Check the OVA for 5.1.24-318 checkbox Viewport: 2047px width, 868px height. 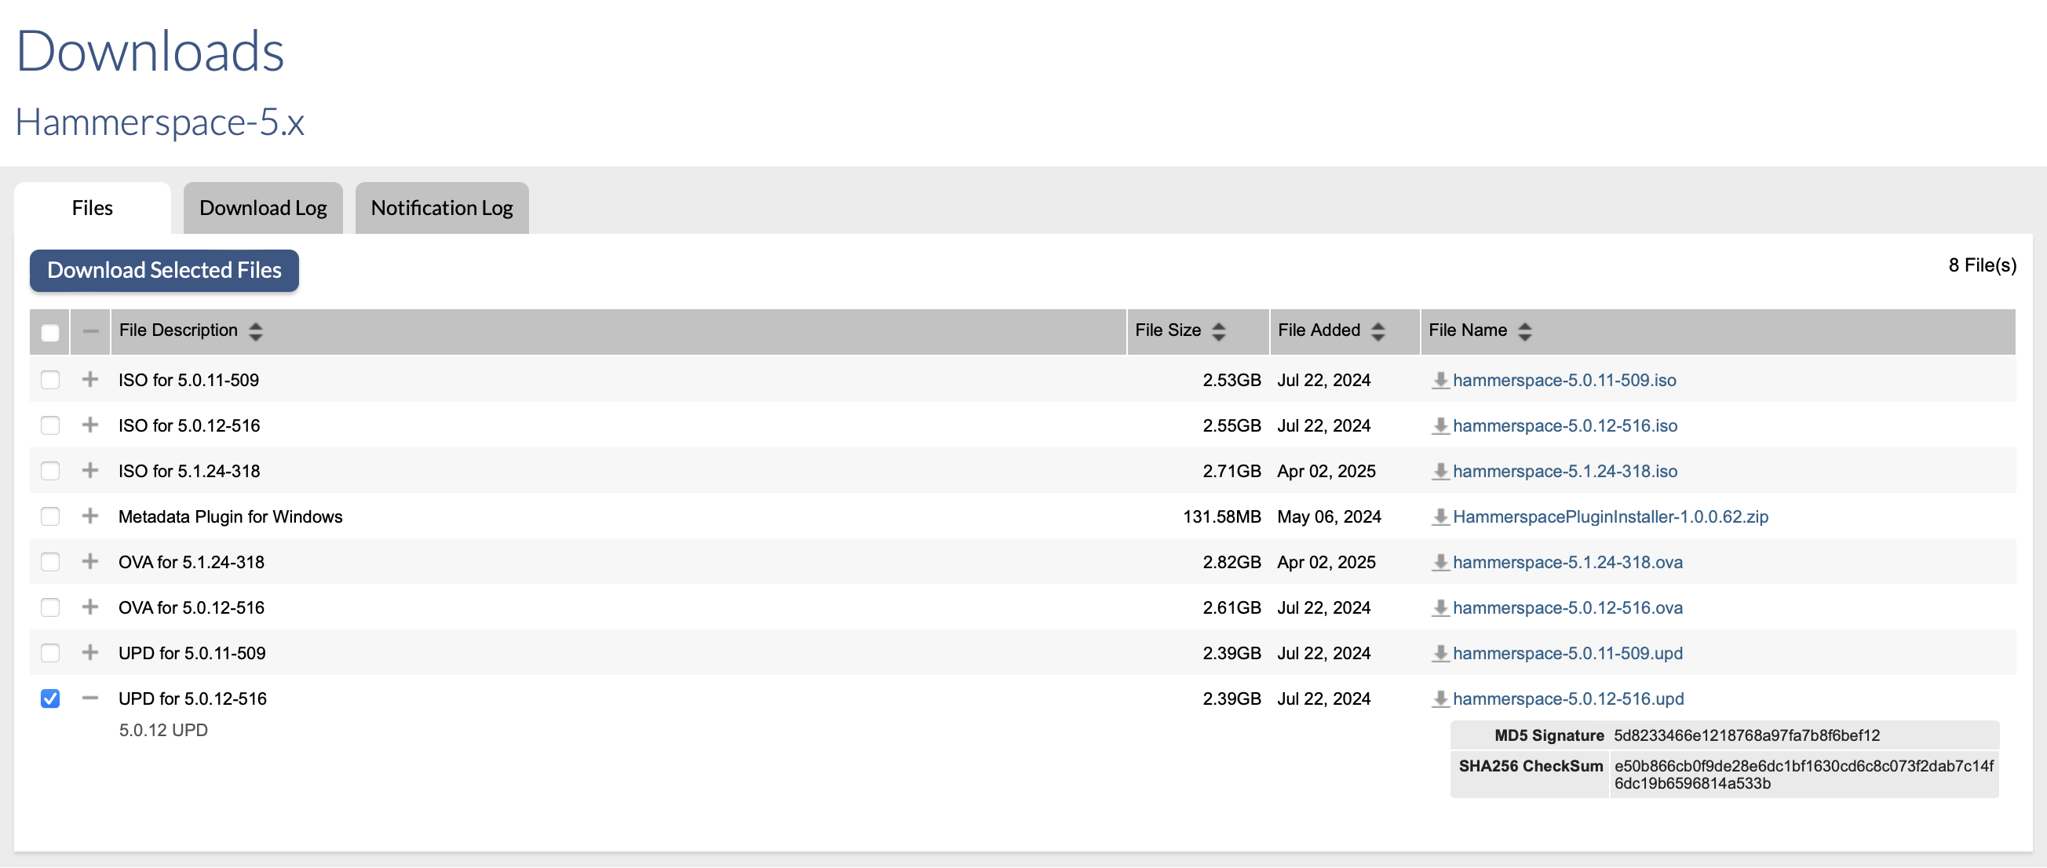[x=50, y=562]
